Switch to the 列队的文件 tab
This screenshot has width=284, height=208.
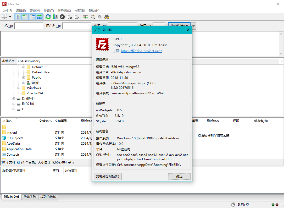coord(12,197)
